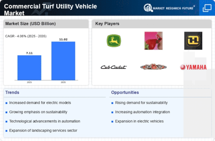The width and height of the screenshot is (215, 141).
Task: Click the 11.02 value label
Action: [x=63, y=39]
